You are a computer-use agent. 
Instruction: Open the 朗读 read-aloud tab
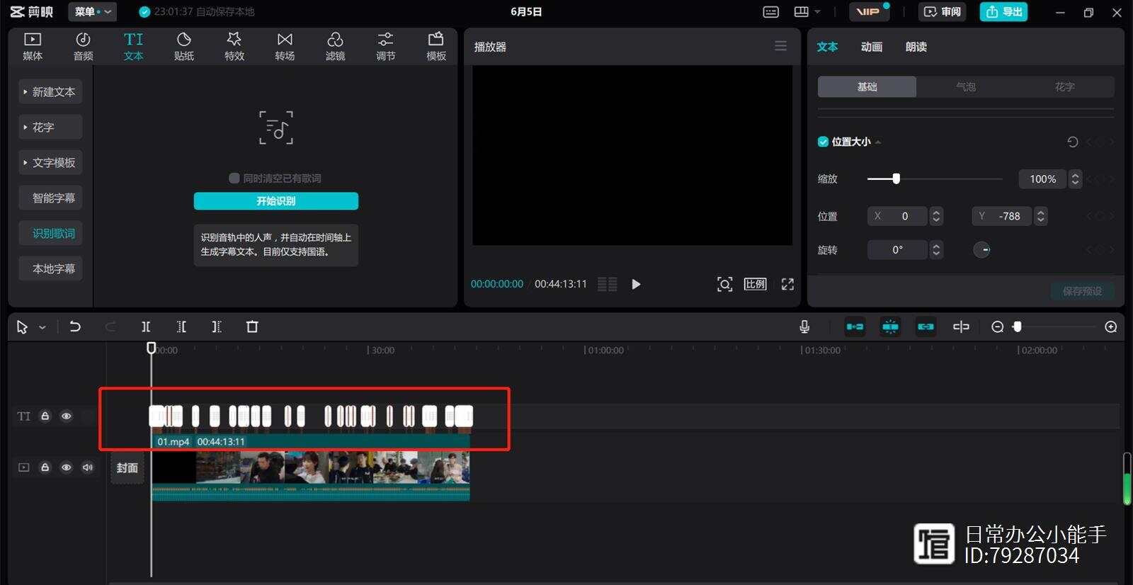pos(916,47)
